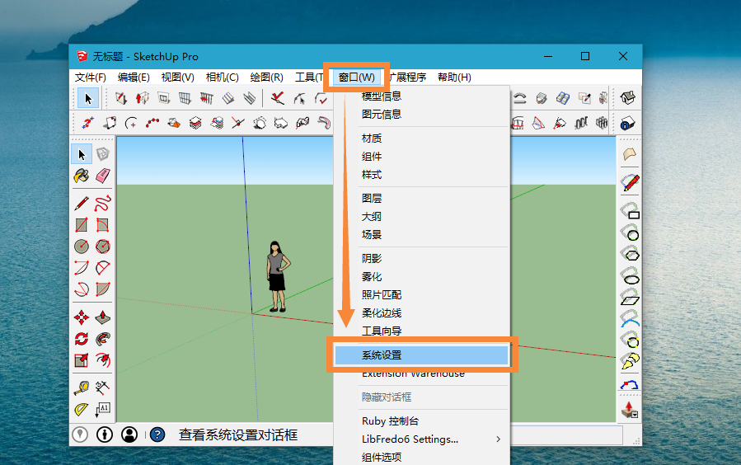Select the Pie tool
Viewport: 741px width, 465px height.
tap(102, 289)
